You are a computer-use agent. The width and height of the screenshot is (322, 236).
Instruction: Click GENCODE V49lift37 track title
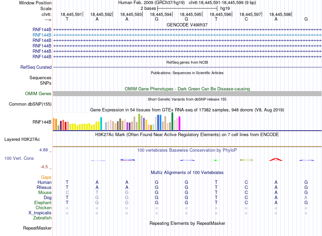(x=187, y=25)
